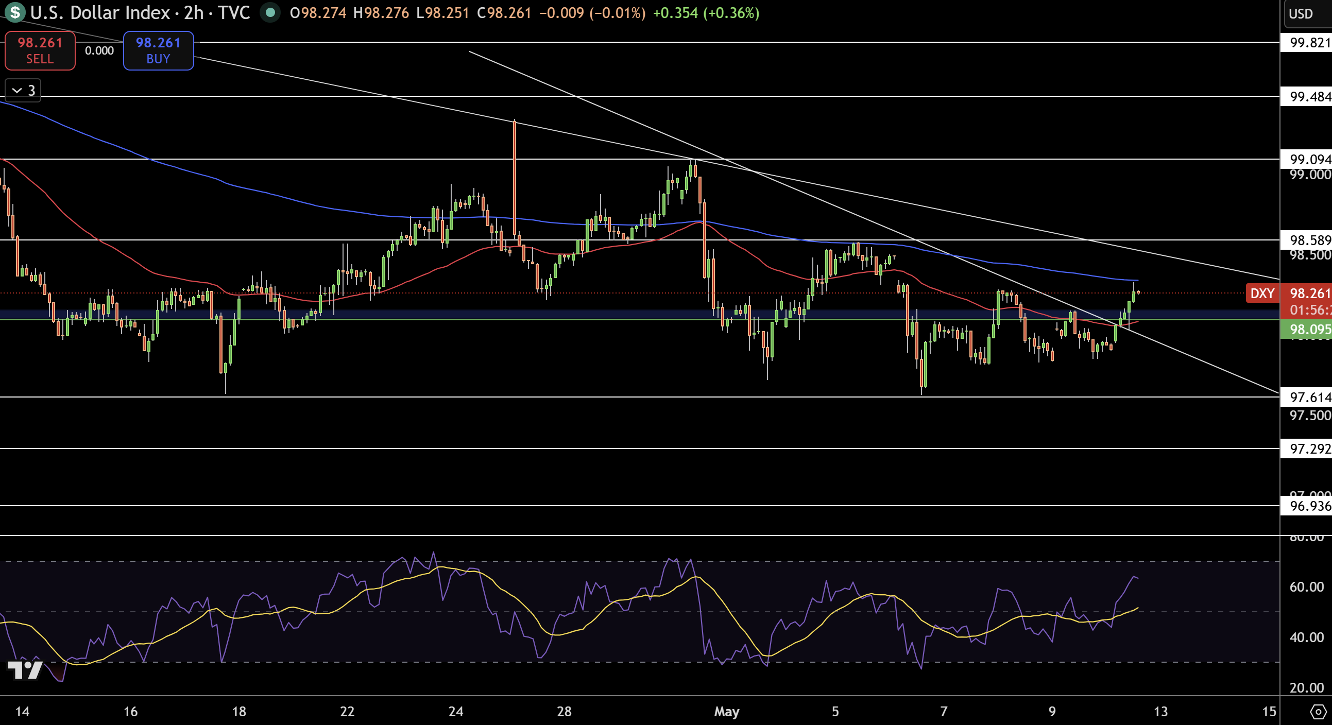Click the C98.261 close value in header
Viewport: 1332px width, 725px height.
point(504,12)
